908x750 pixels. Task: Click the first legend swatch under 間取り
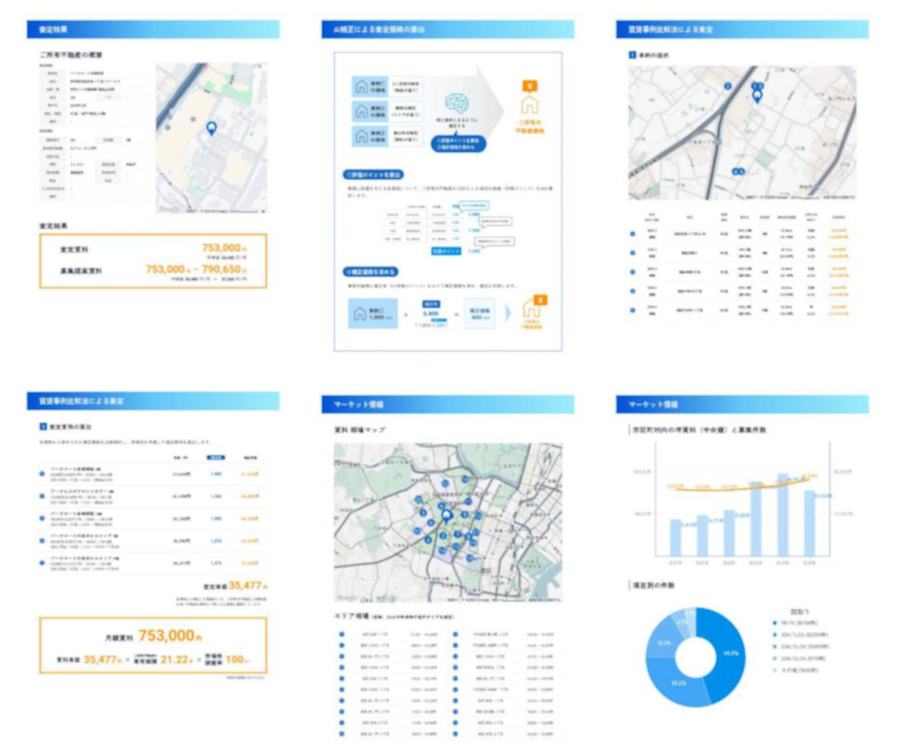click(x=775, y=624)
